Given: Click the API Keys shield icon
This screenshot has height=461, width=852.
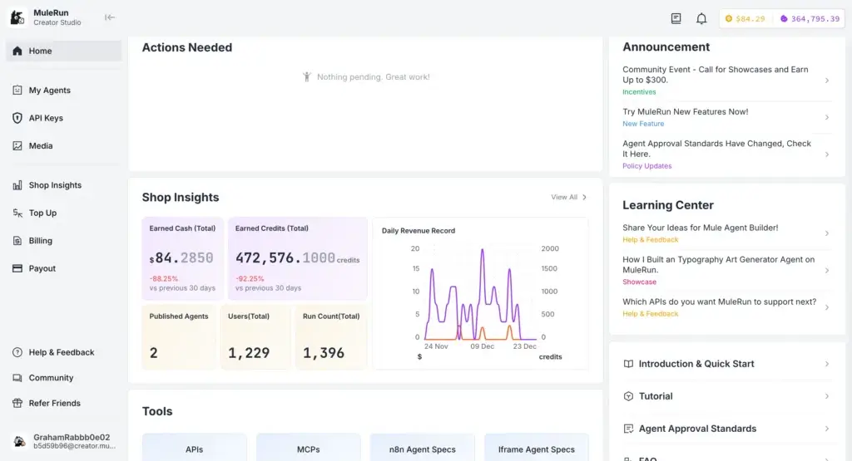Looking at the screenshot, I should (x=17, y=118).
